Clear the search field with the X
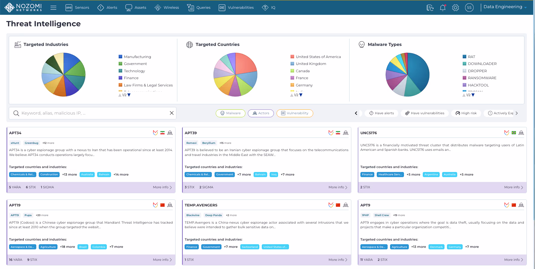This screenshot has height=269, width=535. click(x=172, y=113)
